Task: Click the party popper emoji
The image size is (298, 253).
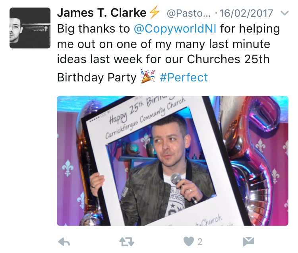Action: coord(148,76)
